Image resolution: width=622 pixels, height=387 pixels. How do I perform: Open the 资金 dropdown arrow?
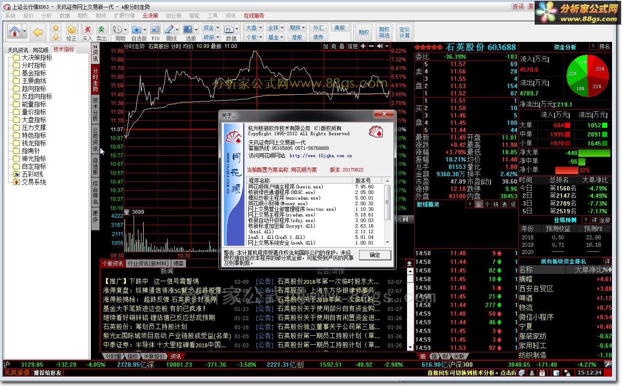tap(218, 28)
